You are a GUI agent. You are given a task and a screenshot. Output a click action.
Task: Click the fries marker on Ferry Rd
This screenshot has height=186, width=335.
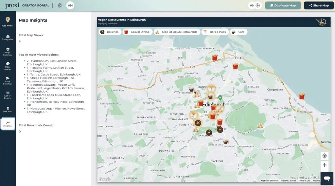(215, 58)
